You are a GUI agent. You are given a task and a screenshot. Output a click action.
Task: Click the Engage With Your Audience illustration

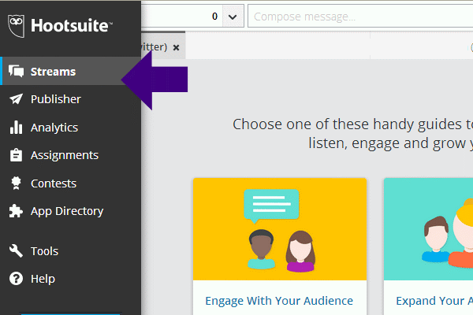point(279,229)
